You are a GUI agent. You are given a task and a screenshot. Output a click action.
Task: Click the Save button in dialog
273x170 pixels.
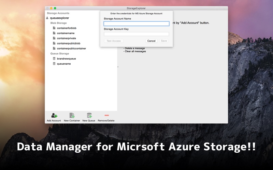click(164, 41)
